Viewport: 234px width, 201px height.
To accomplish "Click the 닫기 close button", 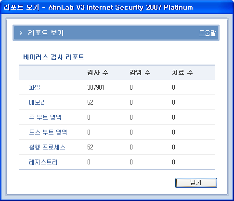I will click(x=196, y=183).
